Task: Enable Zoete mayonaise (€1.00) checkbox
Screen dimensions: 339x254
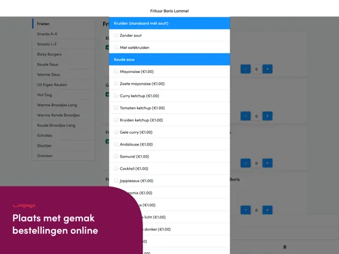Action: pos(116,83)
